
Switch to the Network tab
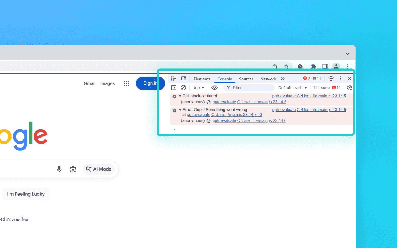pos(268,79)
